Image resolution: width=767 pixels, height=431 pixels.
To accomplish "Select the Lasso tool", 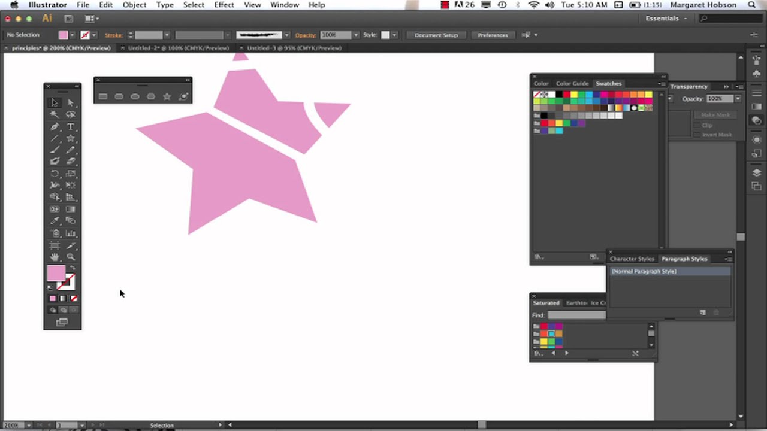I will (x=71, y=114).
